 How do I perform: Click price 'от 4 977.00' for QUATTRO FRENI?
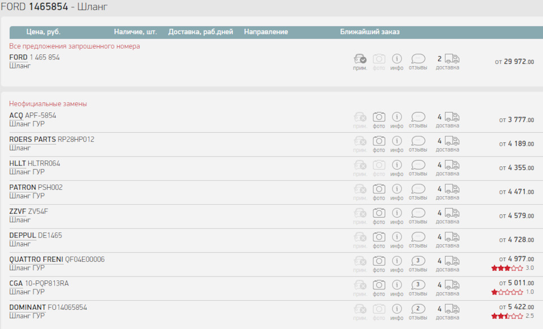pyautogui.click(x=516, y=259)
